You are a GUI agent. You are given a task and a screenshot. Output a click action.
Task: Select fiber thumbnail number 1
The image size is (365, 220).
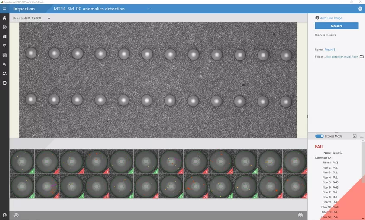pos(22,162)
